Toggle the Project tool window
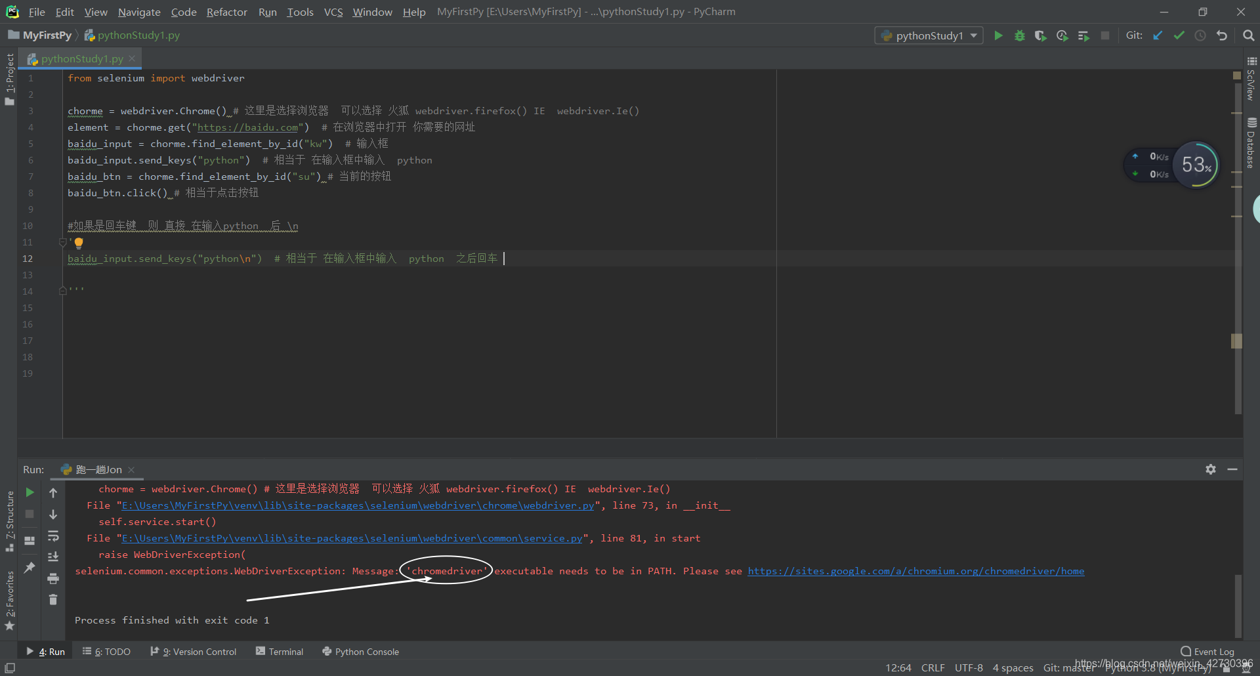This screenshot has height=676, width=1260. [x=9, y=79]
